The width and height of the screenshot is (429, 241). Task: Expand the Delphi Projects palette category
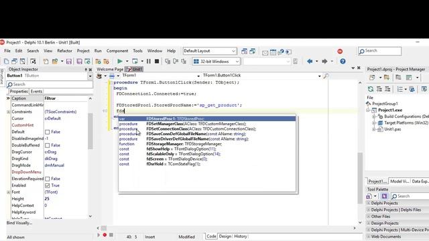click(x=369, y=203)
